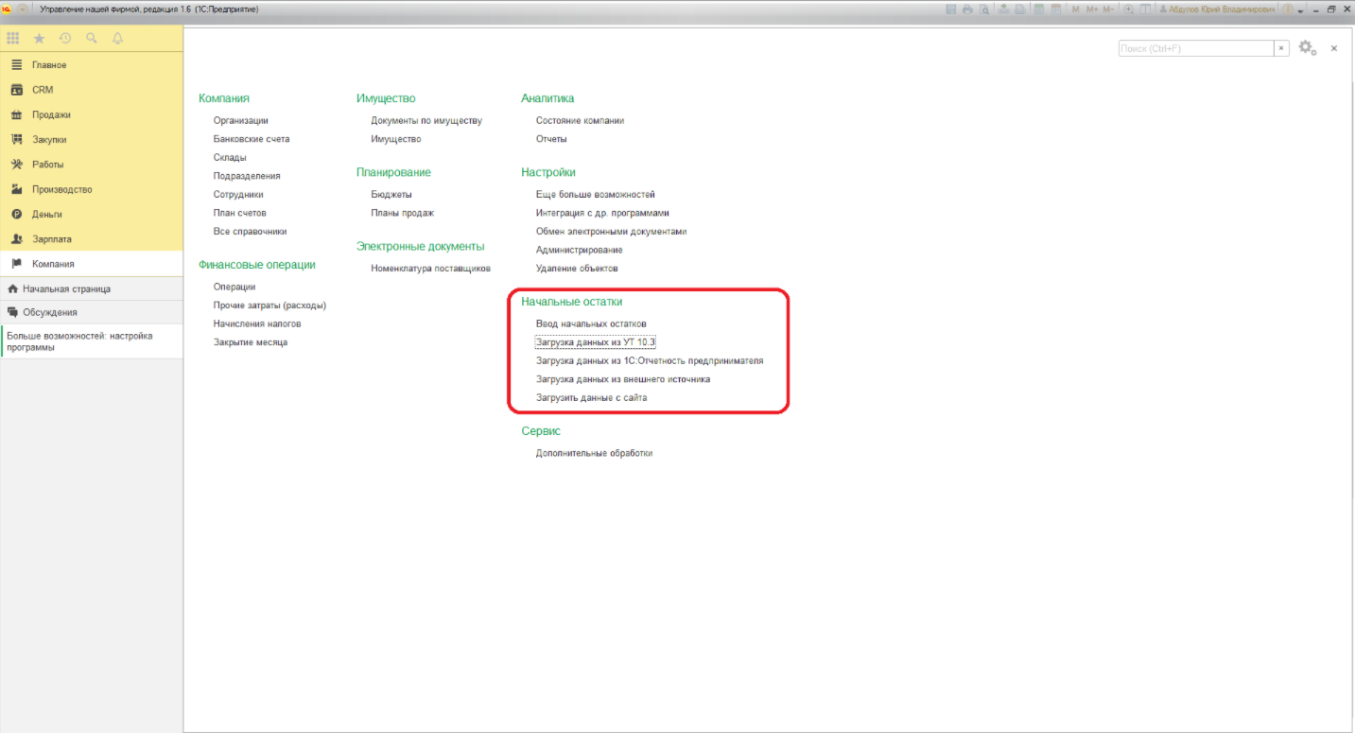Open the Закупки section

tap(92, 139)
